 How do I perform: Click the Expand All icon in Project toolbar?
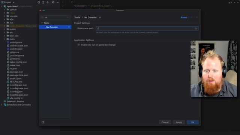43,2
